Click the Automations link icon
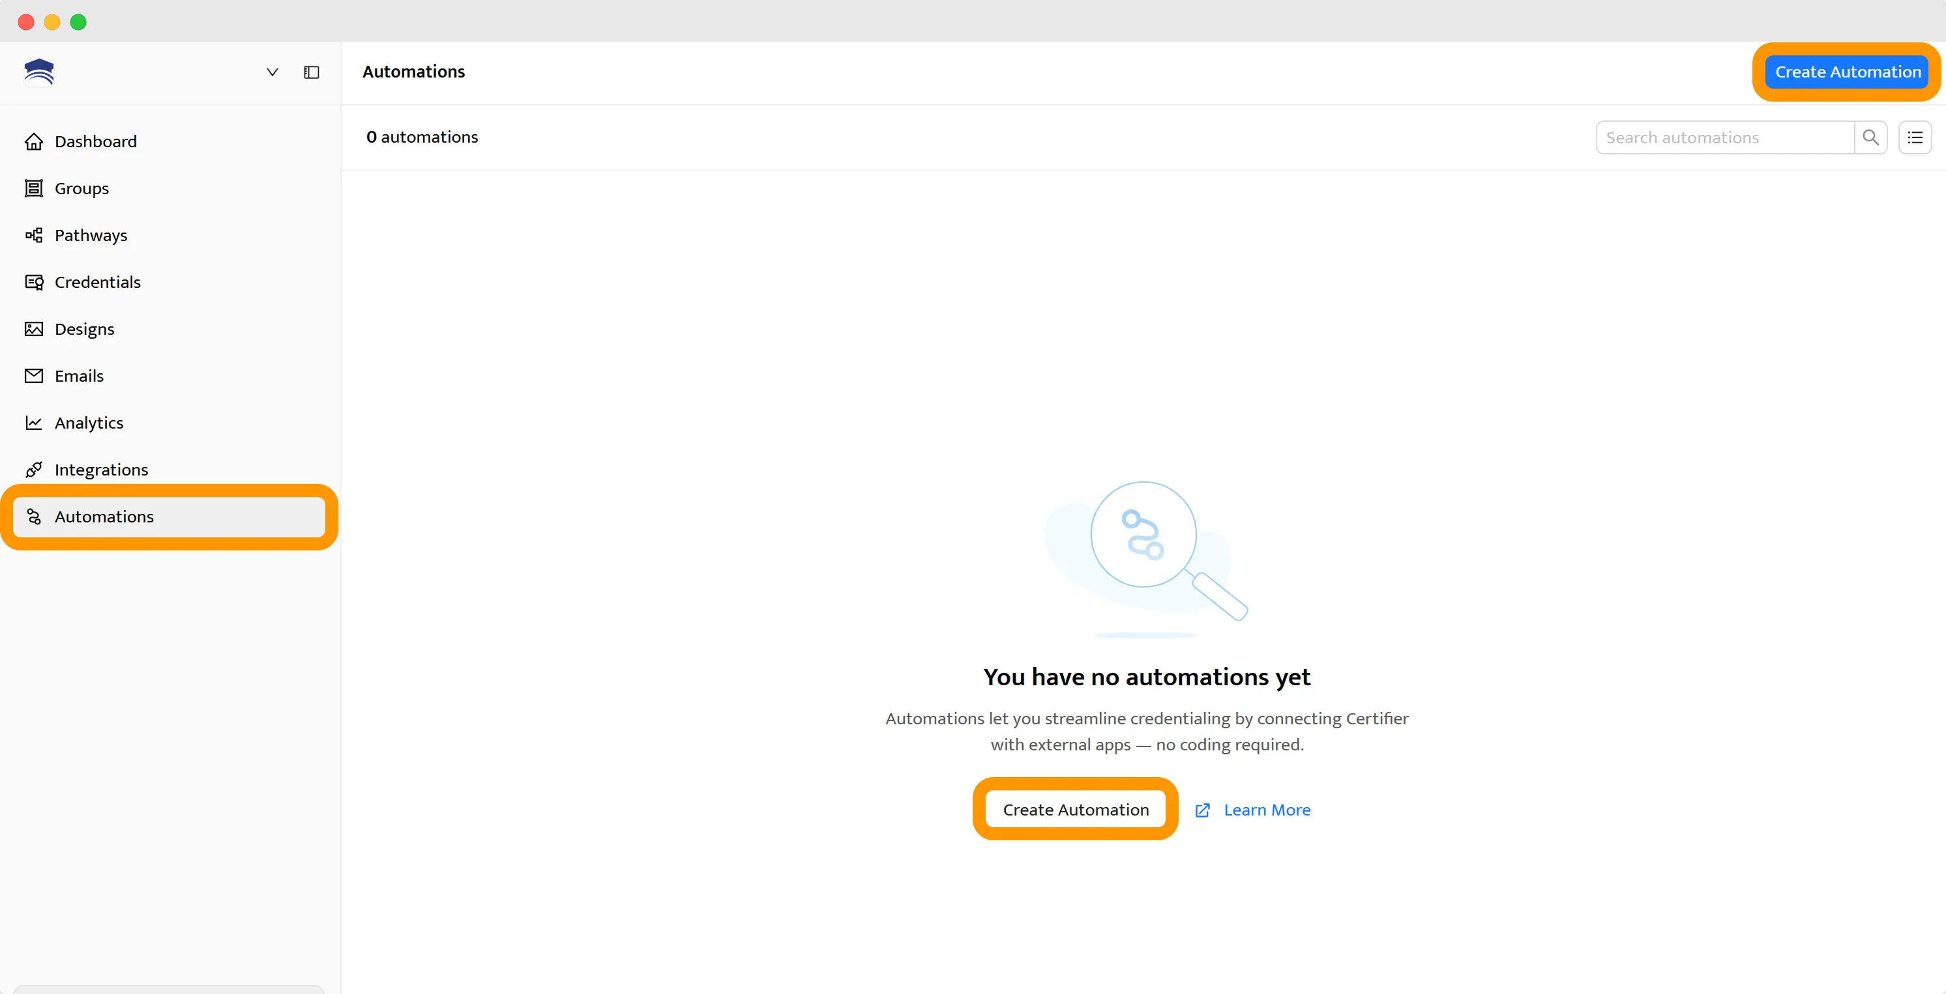Viewport: 1946px width, 994px height. (x=34, y=517)
